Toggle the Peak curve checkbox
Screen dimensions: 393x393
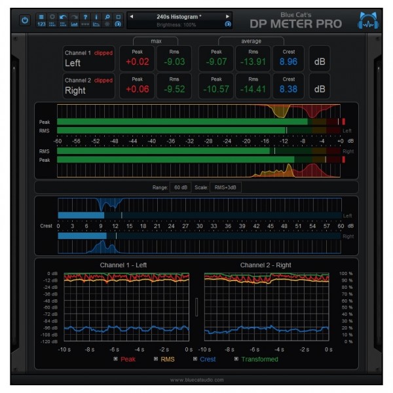tap(115, 359)
